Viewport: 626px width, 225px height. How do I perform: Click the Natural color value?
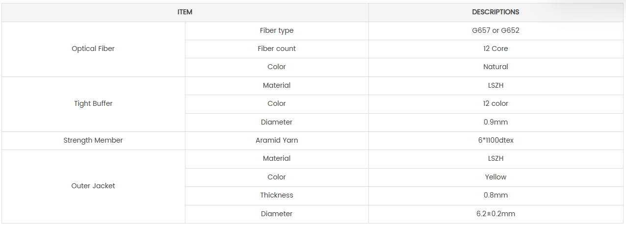click(x=496, y=67)
